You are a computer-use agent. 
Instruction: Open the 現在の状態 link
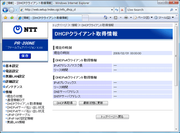[15, 96]
